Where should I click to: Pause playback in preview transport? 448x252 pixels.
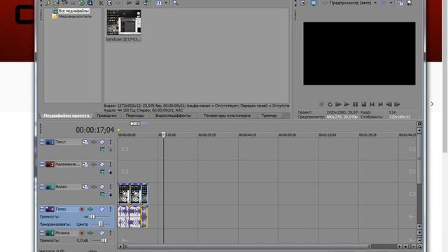tap(355, 104)
